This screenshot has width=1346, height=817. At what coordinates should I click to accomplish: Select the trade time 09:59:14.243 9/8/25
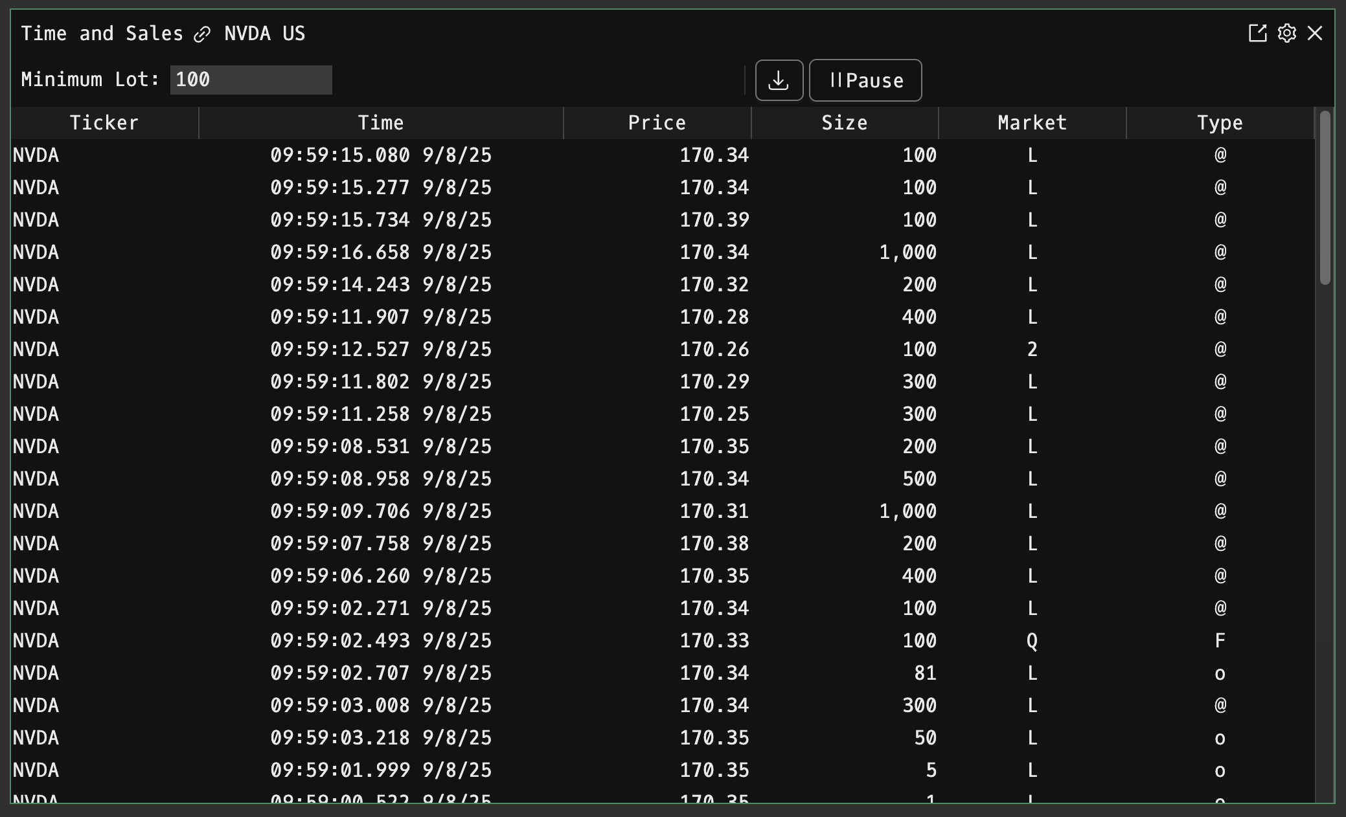[381, 285]
